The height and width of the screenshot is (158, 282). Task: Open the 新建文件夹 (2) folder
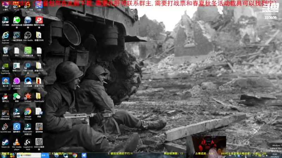[39, 68]
